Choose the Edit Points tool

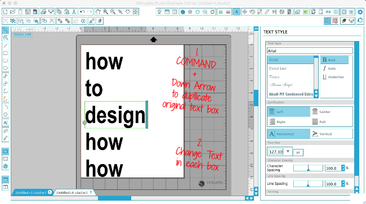point(5,38)
